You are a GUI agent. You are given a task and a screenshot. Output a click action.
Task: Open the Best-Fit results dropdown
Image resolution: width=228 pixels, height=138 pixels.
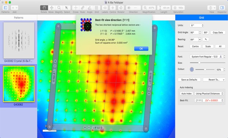click(209, 100)
